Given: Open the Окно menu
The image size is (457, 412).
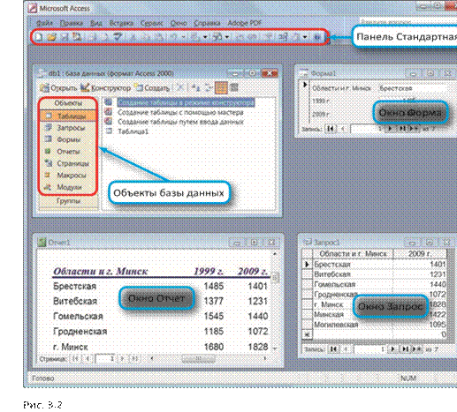Looking at the screenshot, I should point(179,23).
